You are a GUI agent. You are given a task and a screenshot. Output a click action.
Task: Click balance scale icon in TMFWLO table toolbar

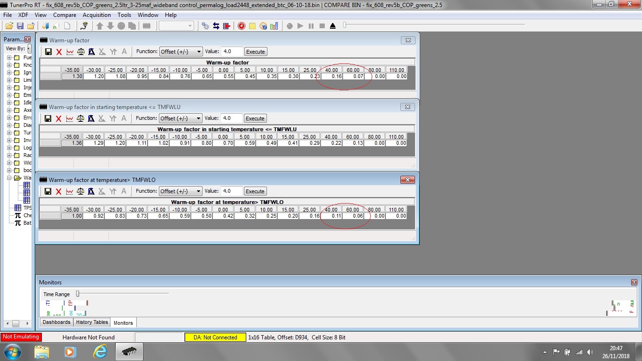click(80, 191)
